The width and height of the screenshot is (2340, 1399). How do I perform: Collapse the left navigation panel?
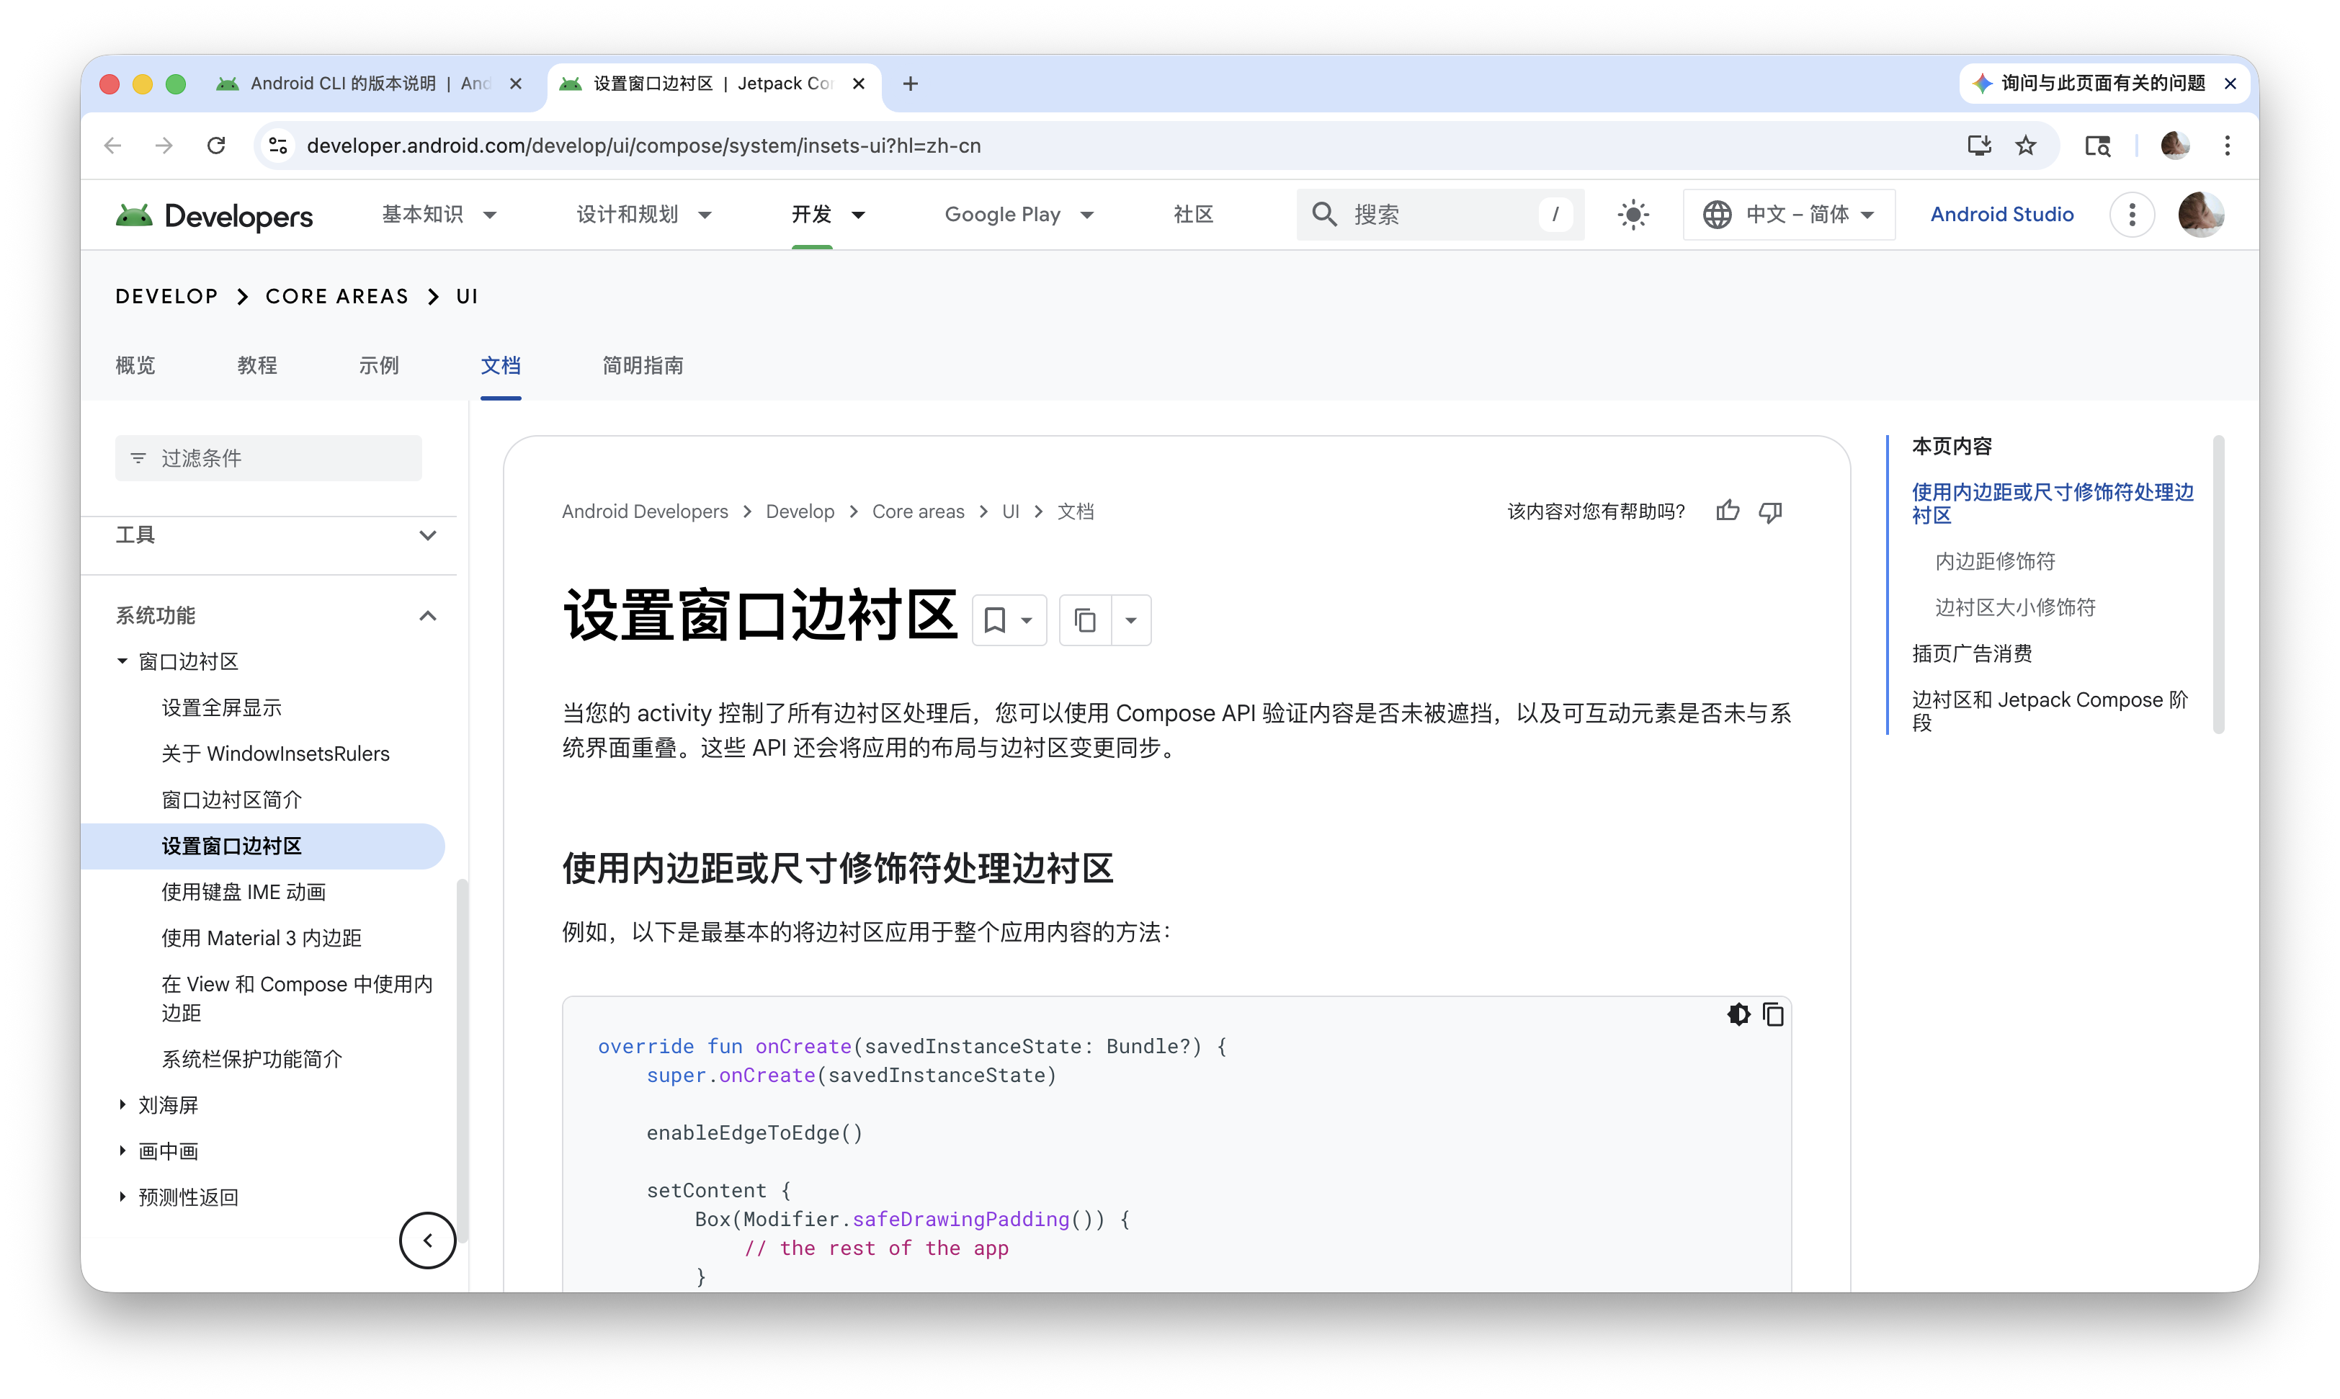click(x=427, y=1241)
